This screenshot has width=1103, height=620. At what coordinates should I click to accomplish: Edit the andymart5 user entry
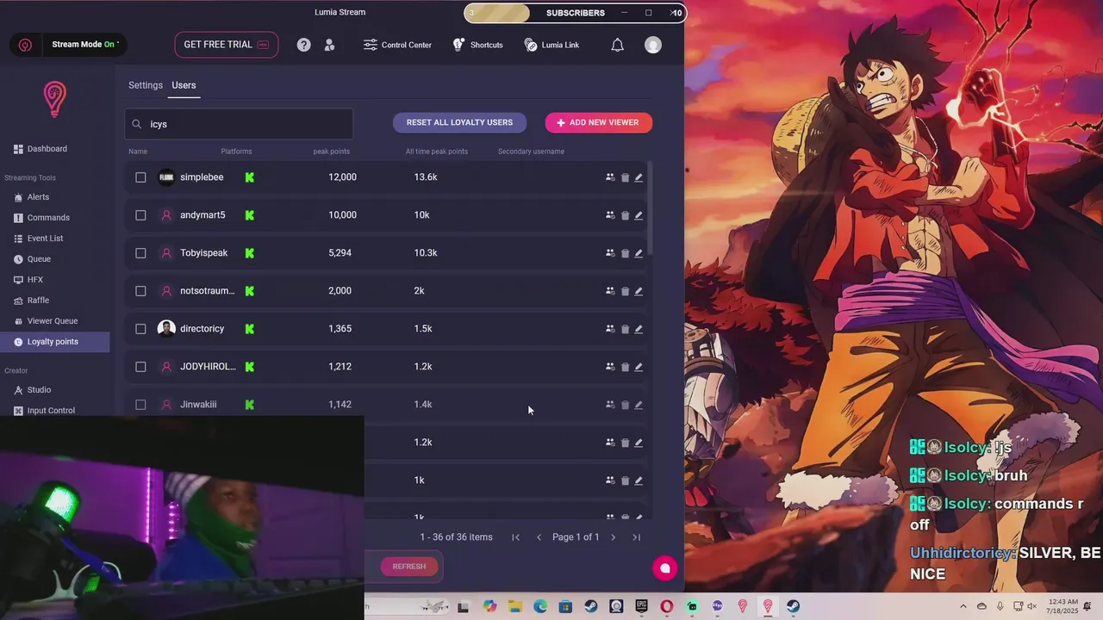[639, 215]
